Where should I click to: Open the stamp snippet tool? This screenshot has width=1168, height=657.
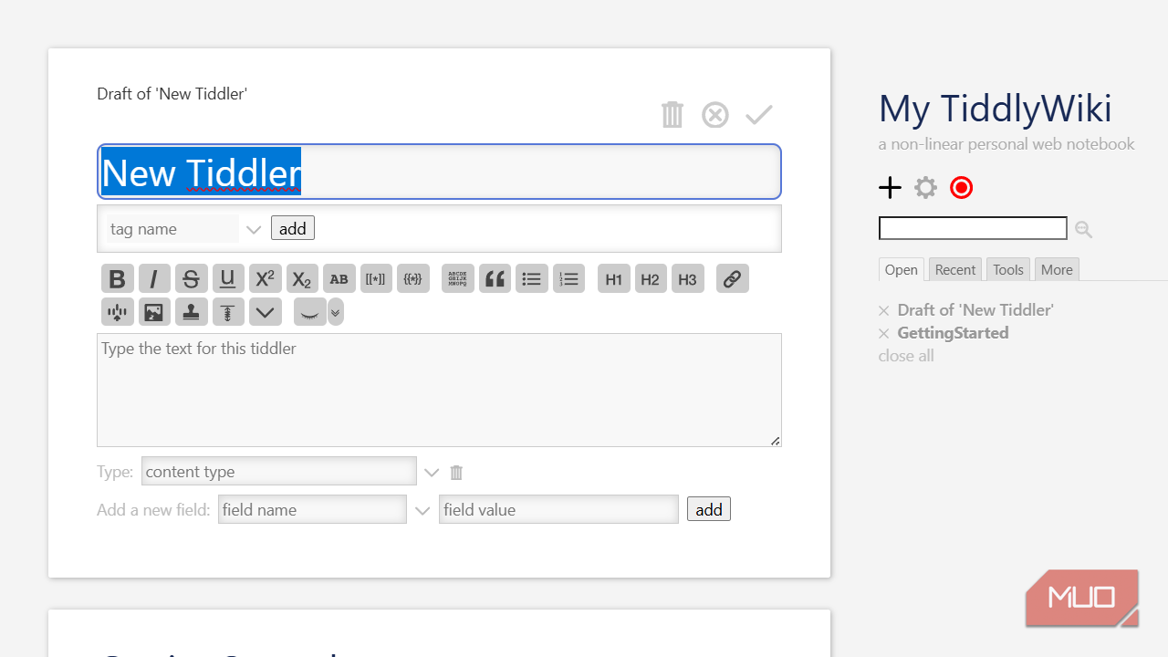pos(192,312)
